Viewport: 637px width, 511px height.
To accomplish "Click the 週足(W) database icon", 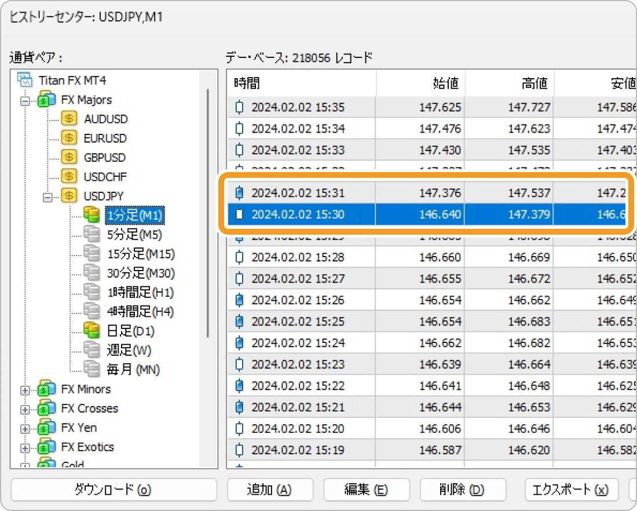I will (92, 349).
